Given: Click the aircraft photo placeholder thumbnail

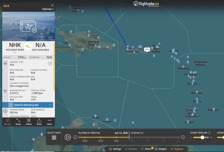Looking at the screenshot, I should coord(29,26).
